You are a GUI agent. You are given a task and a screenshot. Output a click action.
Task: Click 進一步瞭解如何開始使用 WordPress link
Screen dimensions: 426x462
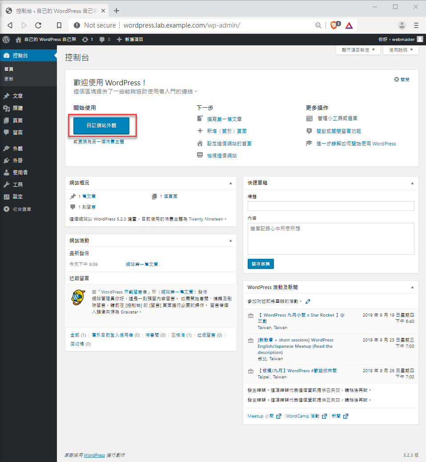coord(356,144)
